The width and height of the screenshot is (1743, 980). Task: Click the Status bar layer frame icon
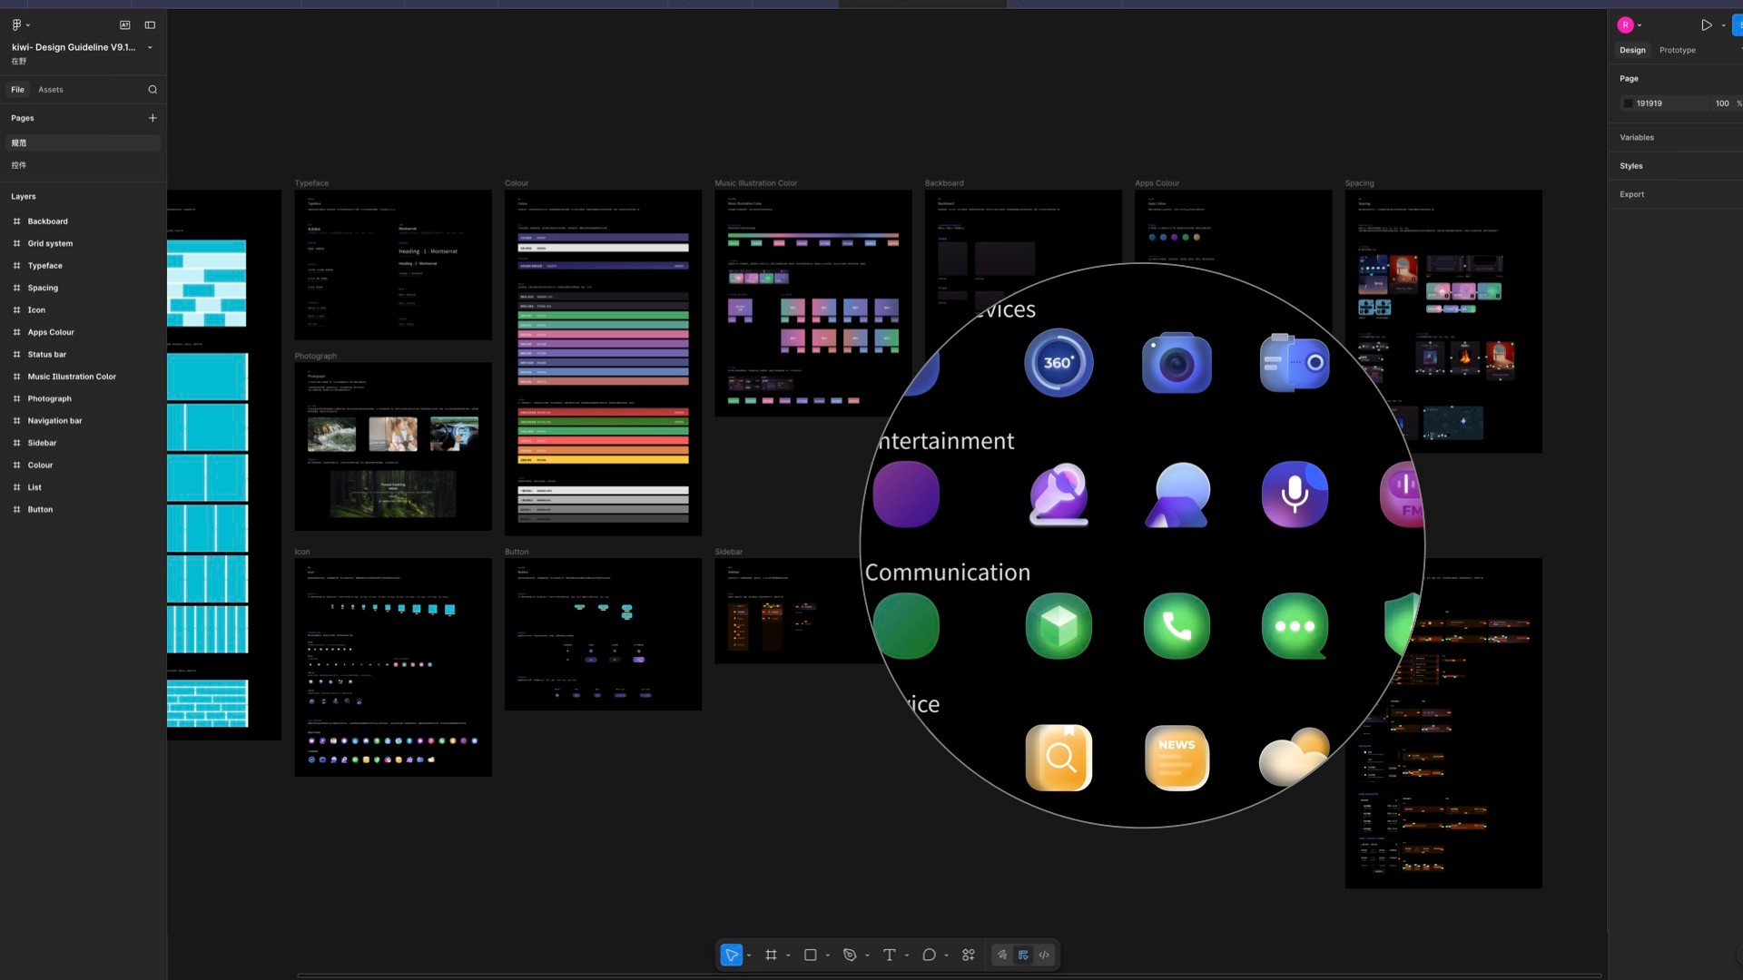[16, 355]
